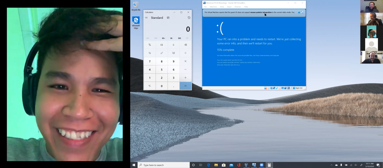Click the shared folders icon in VirtualBox status bar
Viewport: 383px width, 168px height.
tap(280, 88)
